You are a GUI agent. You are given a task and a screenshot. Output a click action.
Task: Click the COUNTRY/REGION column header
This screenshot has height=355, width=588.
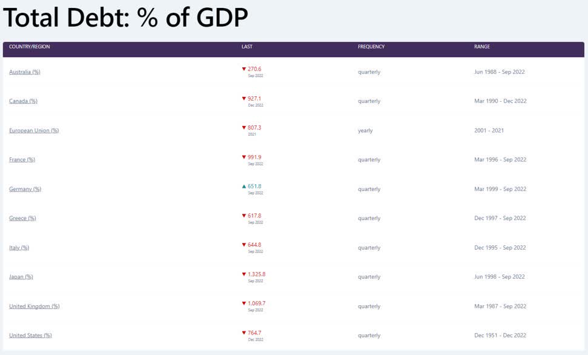point(29,47)
